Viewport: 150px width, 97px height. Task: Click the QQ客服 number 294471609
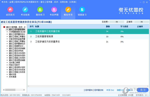click(x=56, y=95)
